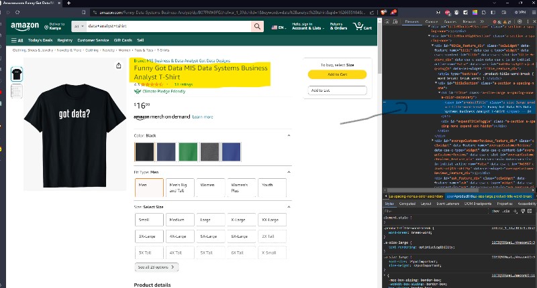Click the share icon above product image
Screen dimensions: 537x288
click(119, 66)
